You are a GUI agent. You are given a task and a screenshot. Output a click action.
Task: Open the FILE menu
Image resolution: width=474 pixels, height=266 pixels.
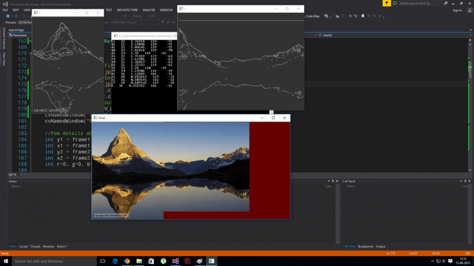[5, 10]
